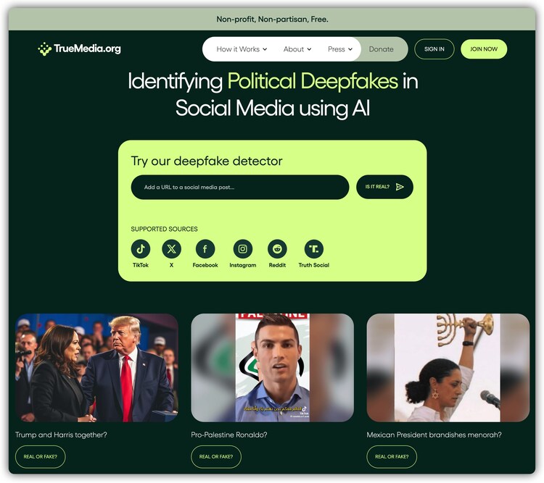The height and width of the screenshot is (483, 544).
Task: Check Real or Fake for Trump and Harris
Action: tap(40, 457)
